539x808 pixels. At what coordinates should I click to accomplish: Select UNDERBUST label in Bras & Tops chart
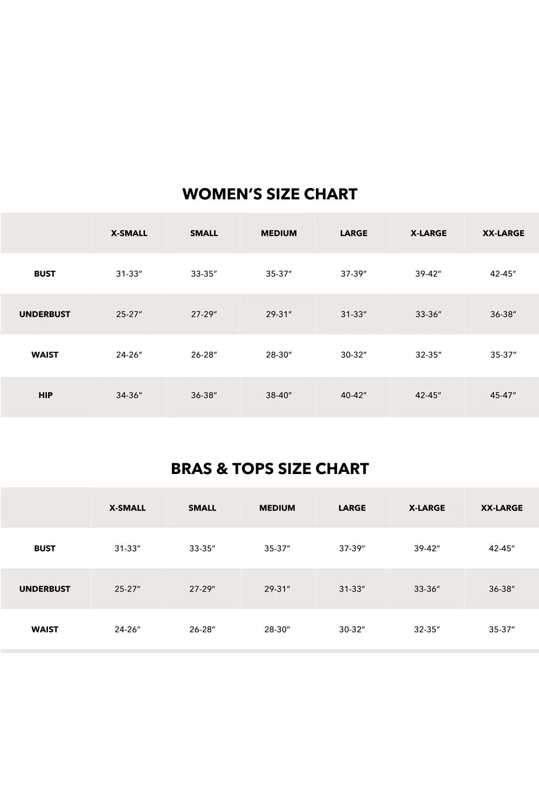(45, 589)
